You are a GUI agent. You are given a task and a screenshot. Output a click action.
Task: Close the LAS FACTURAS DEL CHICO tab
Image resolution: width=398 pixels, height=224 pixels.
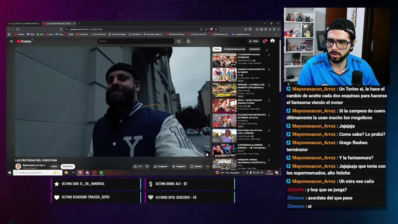(x=74, y=24)
